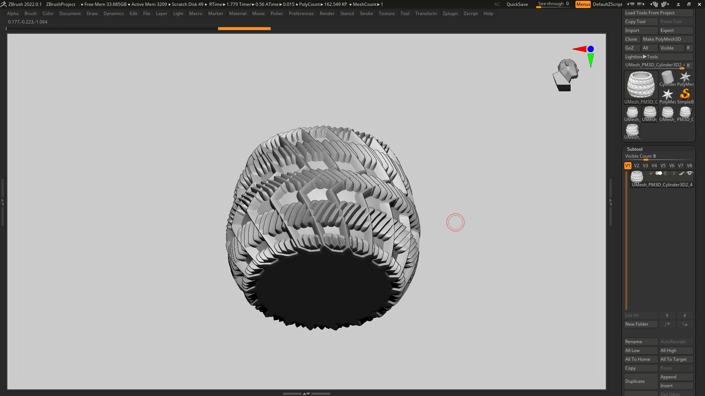Select visibility set V4
The height and width of the screenshot is (396, 705).
[x=654, y=166]
